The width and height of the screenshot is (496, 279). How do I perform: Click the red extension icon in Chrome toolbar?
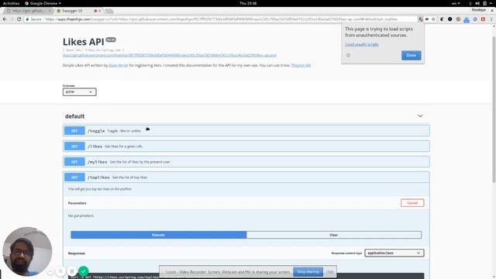(x=483, y=19)
